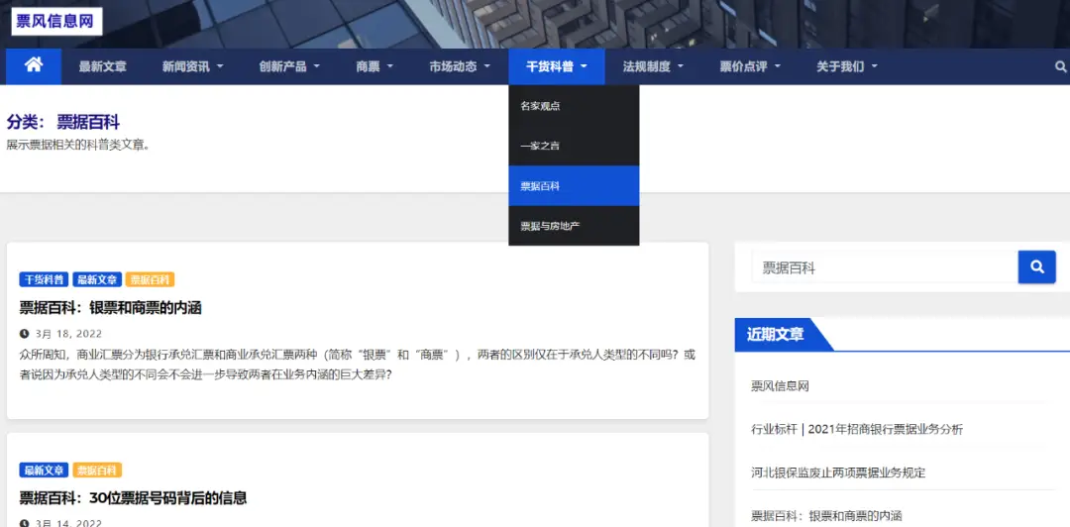Open recent post 河北银保监废止两项票据业务规定

click(839, 473)
